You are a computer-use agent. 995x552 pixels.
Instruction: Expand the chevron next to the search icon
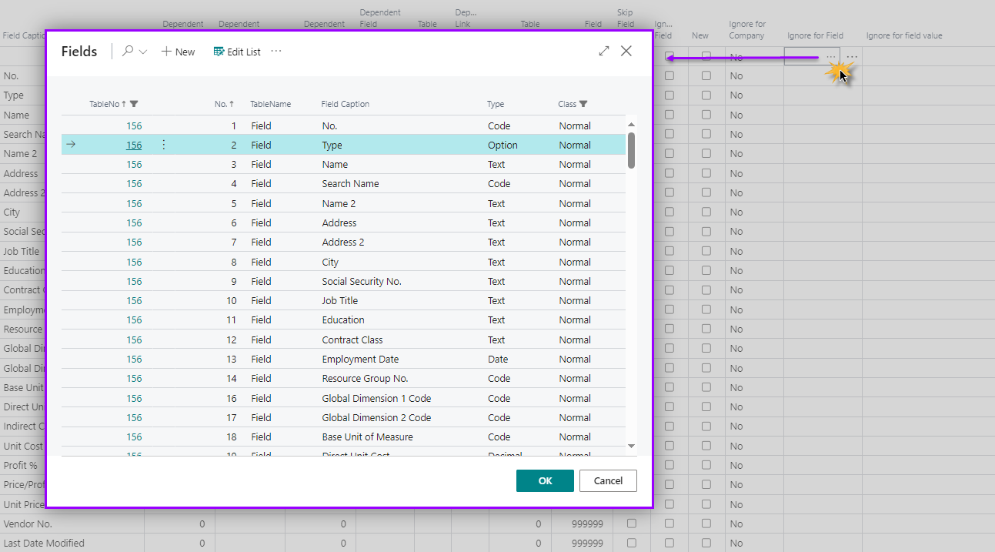tap(143, 52)
